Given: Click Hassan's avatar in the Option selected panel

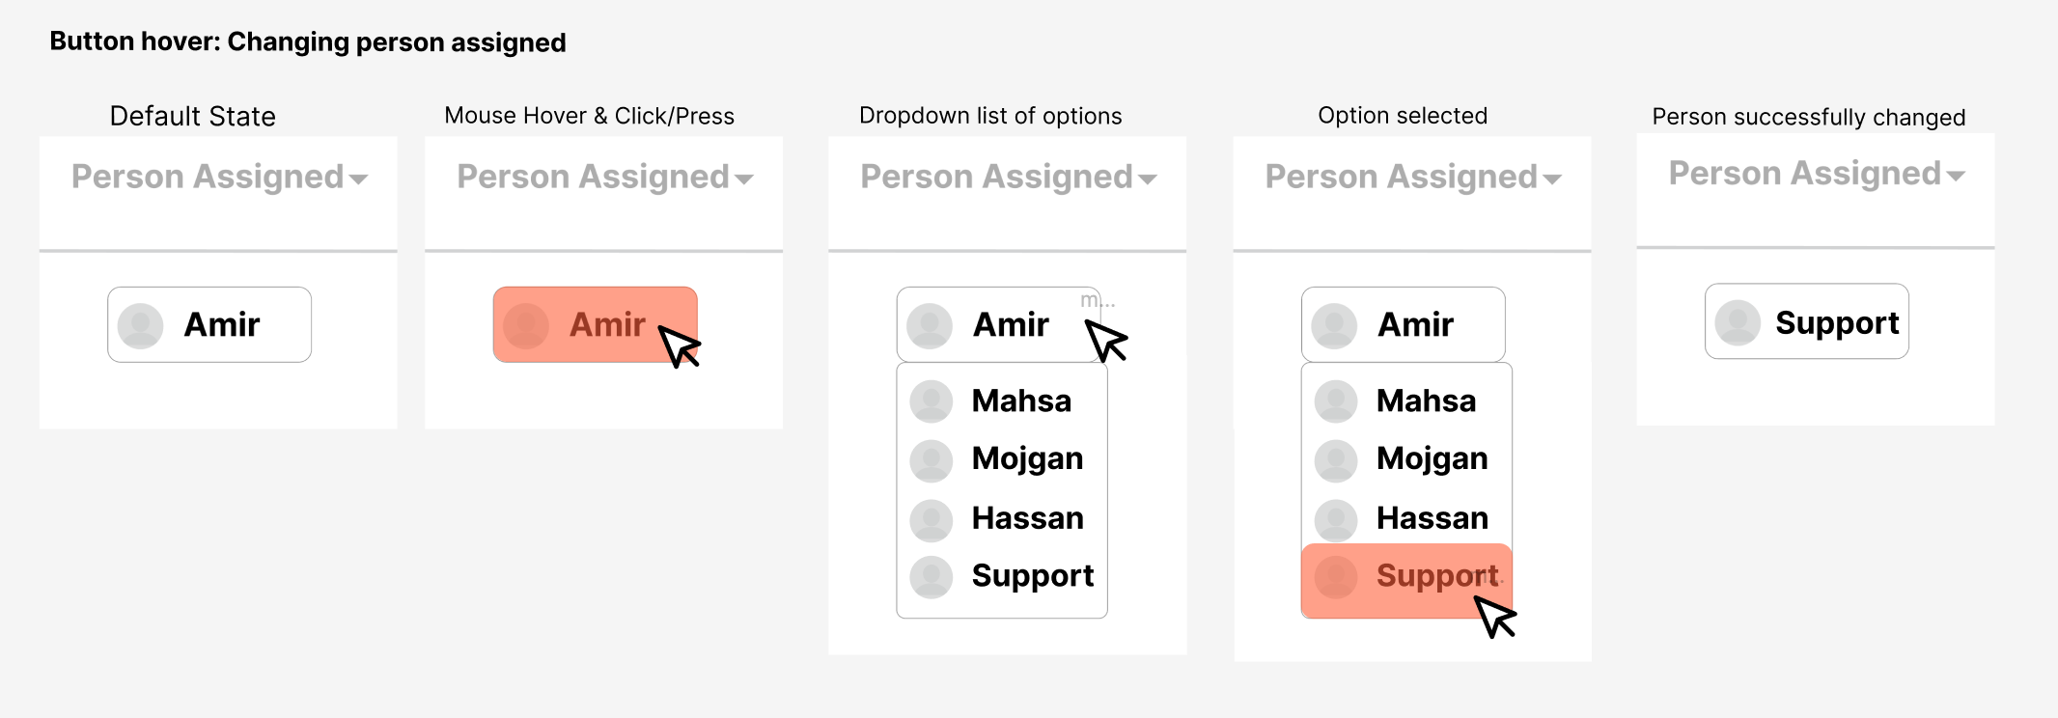Looking at the screenshot, I should tap(1336, 520).
